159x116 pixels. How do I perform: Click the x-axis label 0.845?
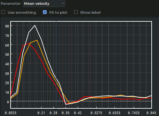151,113
